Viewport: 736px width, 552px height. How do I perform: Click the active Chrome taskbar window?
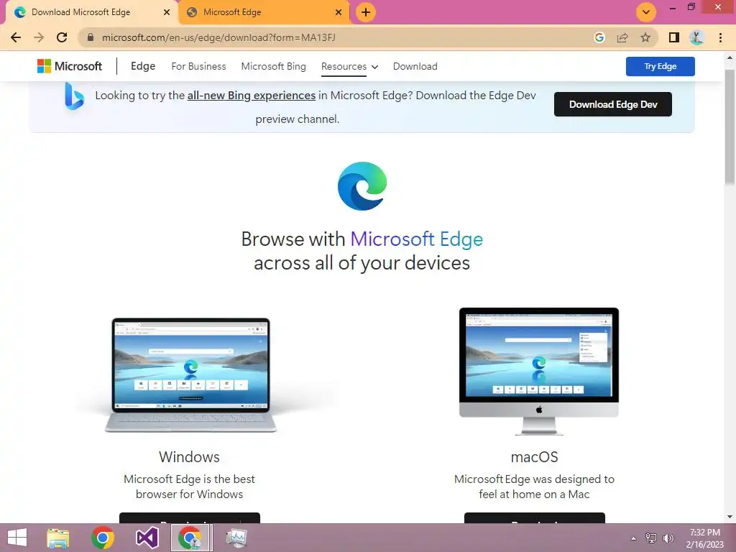point(190,538)
